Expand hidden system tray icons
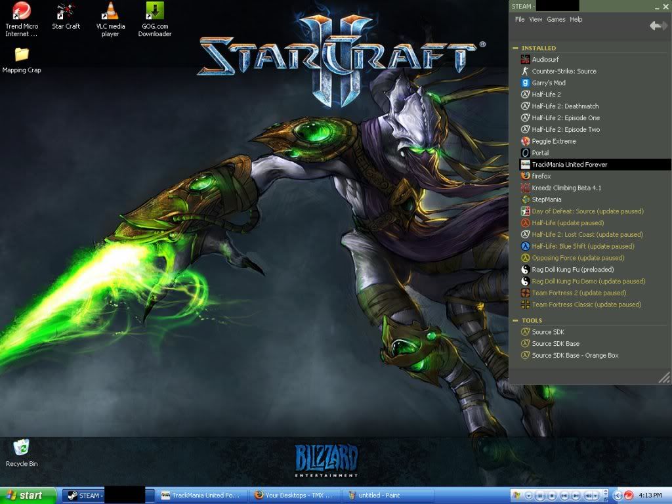Image resolution: width=672 pixels, height=504 pixels. tap(618, 496)
